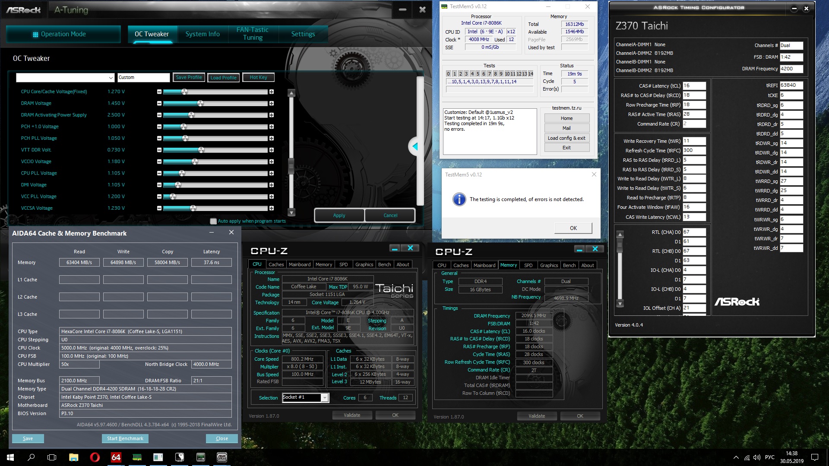Click the TestMem5 RAM stick taskbar icon
Image resolution: width=829 pixels, height=466 pixels.
click(137, 457)
